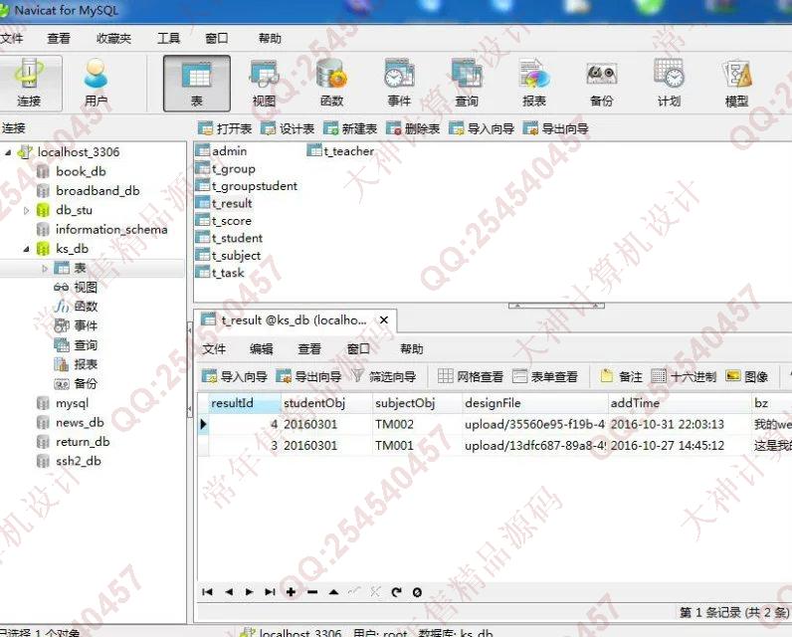This screenshot has height=637, width=792.
Task: Click 导入向导 in the t_result tab toolbar
Action: click(235, 376)
